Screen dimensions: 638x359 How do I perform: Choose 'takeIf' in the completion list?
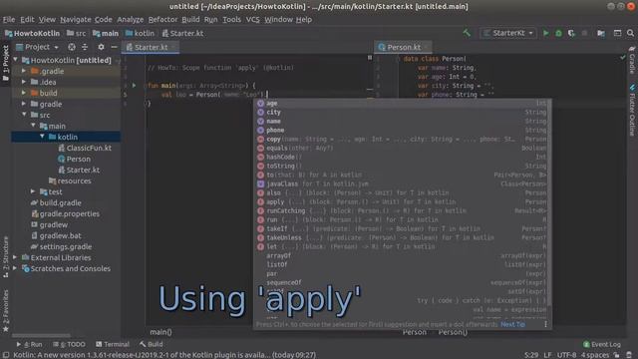pos(402,228)
